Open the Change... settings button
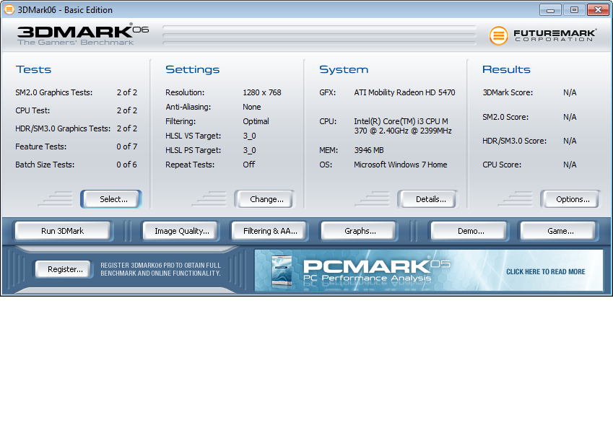613x433 pixels. (265, 199)
